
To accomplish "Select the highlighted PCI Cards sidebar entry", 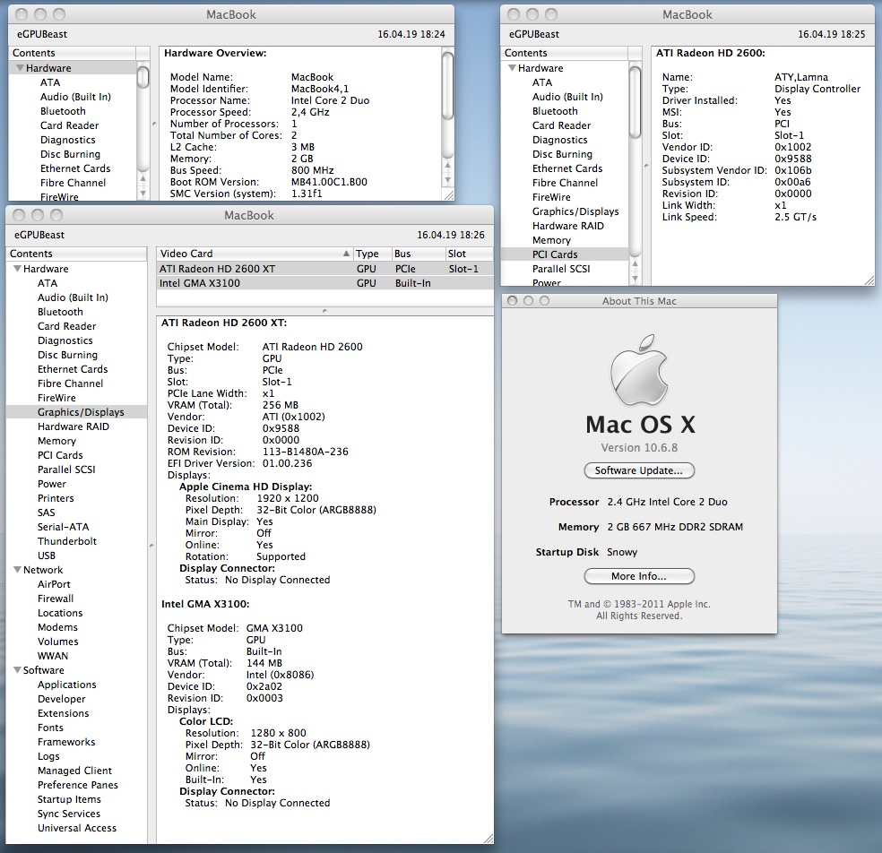I will (x=555, y=254).
